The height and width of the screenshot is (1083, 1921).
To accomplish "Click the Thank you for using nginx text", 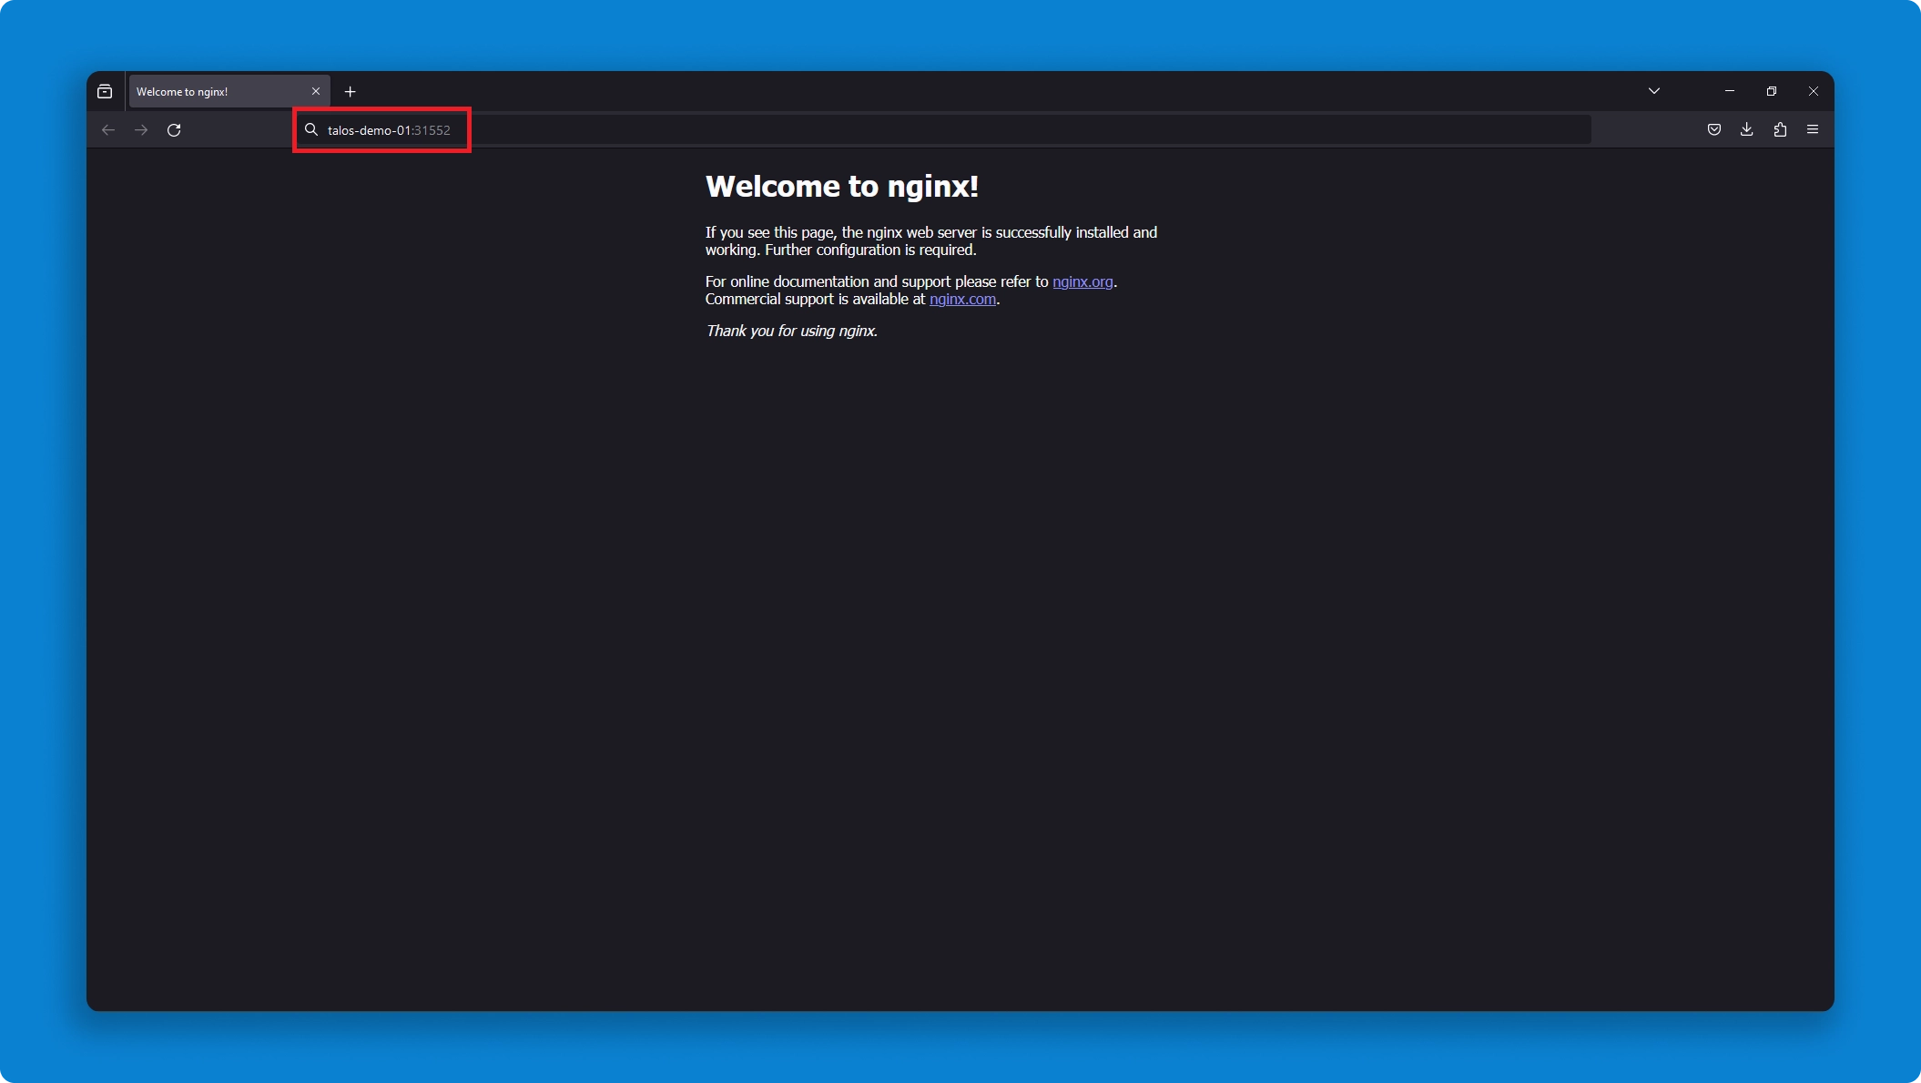I will click(x=791, y=332).
